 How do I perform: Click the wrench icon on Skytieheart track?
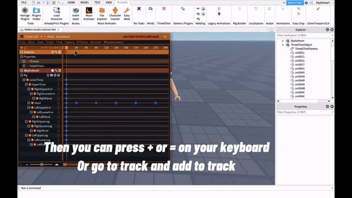[56, 70]
